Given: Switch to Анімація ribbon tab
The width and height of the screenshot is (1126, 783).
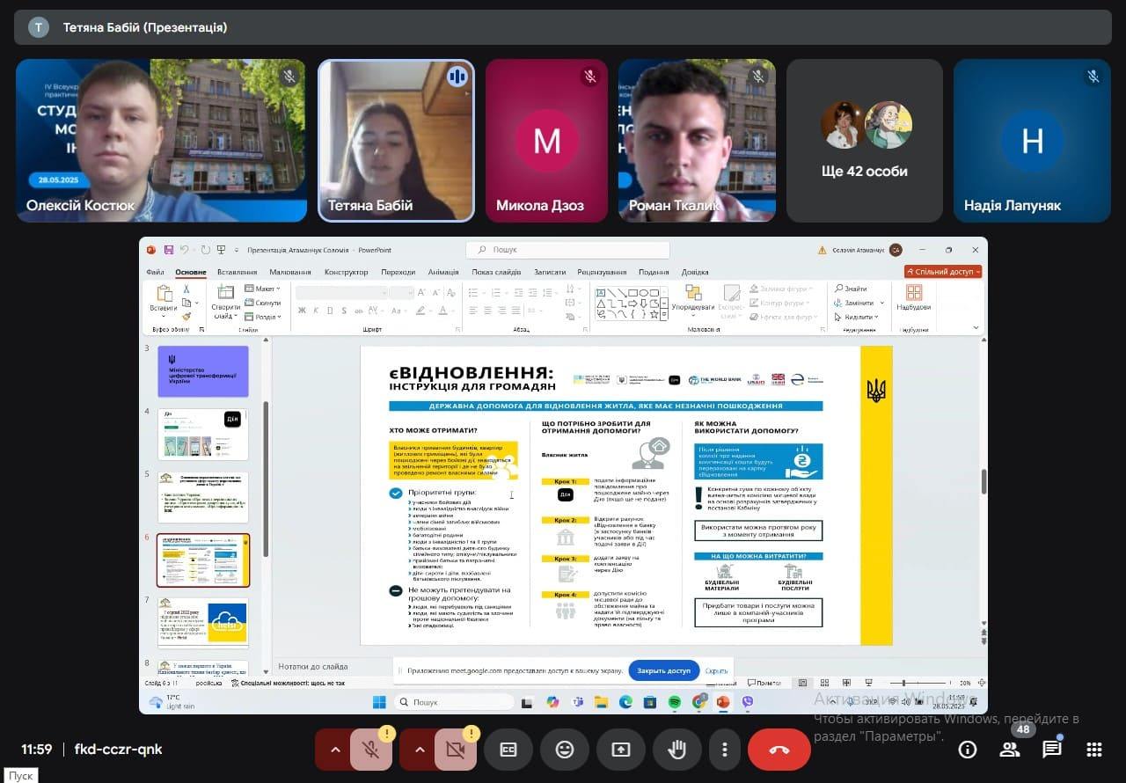Looking at the screenshot, I should point(443,272).
